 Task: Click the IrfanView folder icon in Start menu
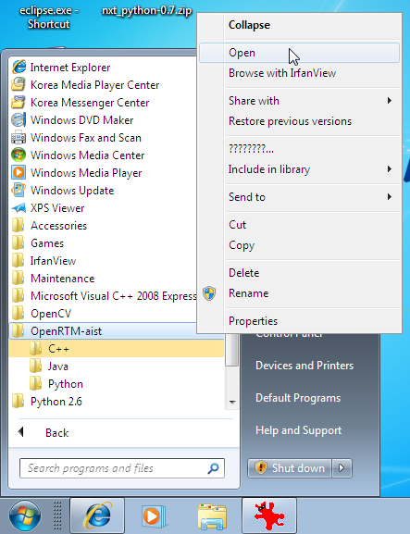[x=19, y=261]
